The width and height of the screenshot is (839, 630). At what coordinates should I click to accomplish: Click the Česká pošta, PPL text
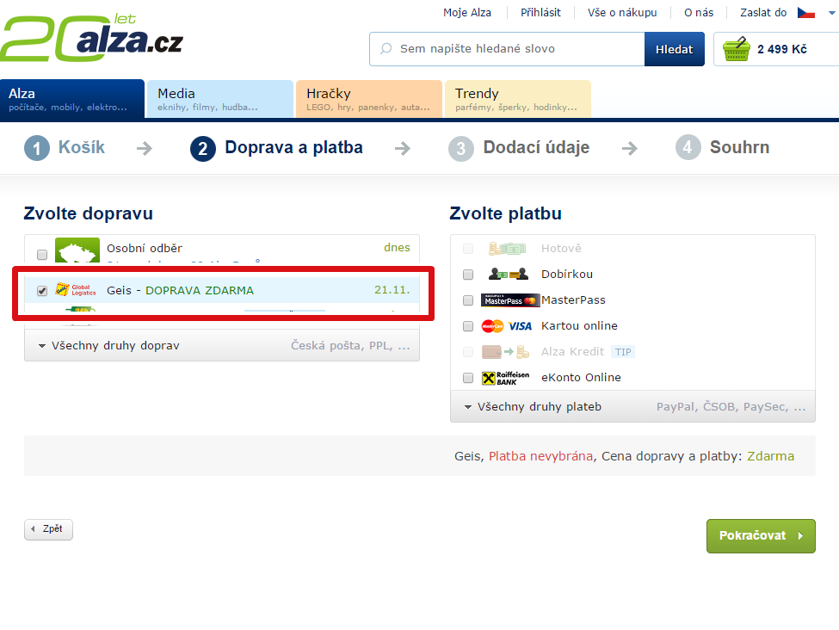point(350,346)
